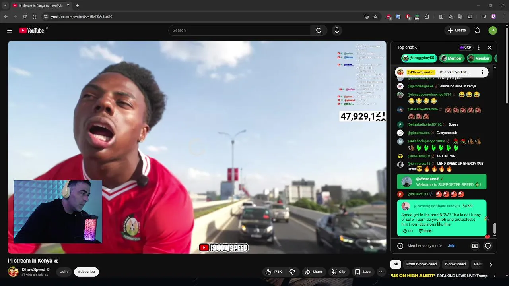
Task: Open more video actions menu
Action: 381,272
